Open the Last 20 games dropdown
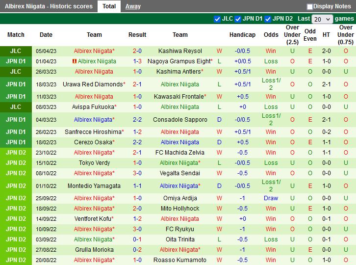The height and width of the screenshot is (265, 356). (x=322, y=19)
